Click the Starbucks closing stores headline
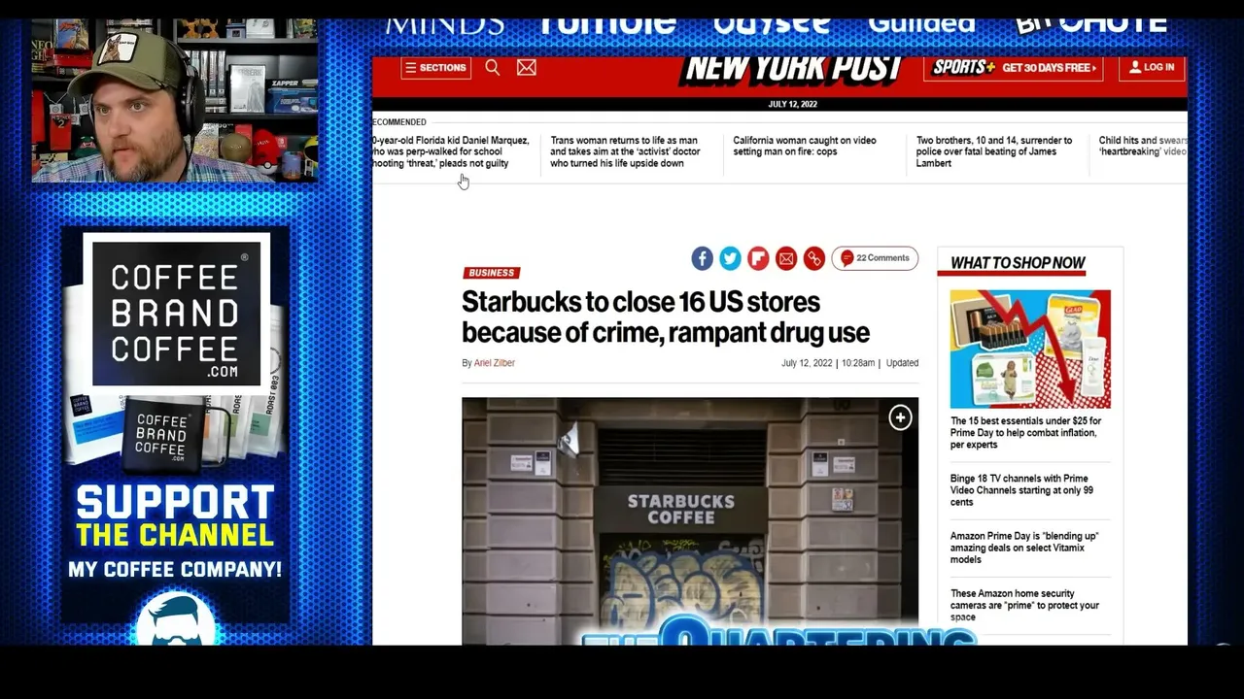Image resolution: width=1244 pixels, height=699 pixels. click(666, 316)
